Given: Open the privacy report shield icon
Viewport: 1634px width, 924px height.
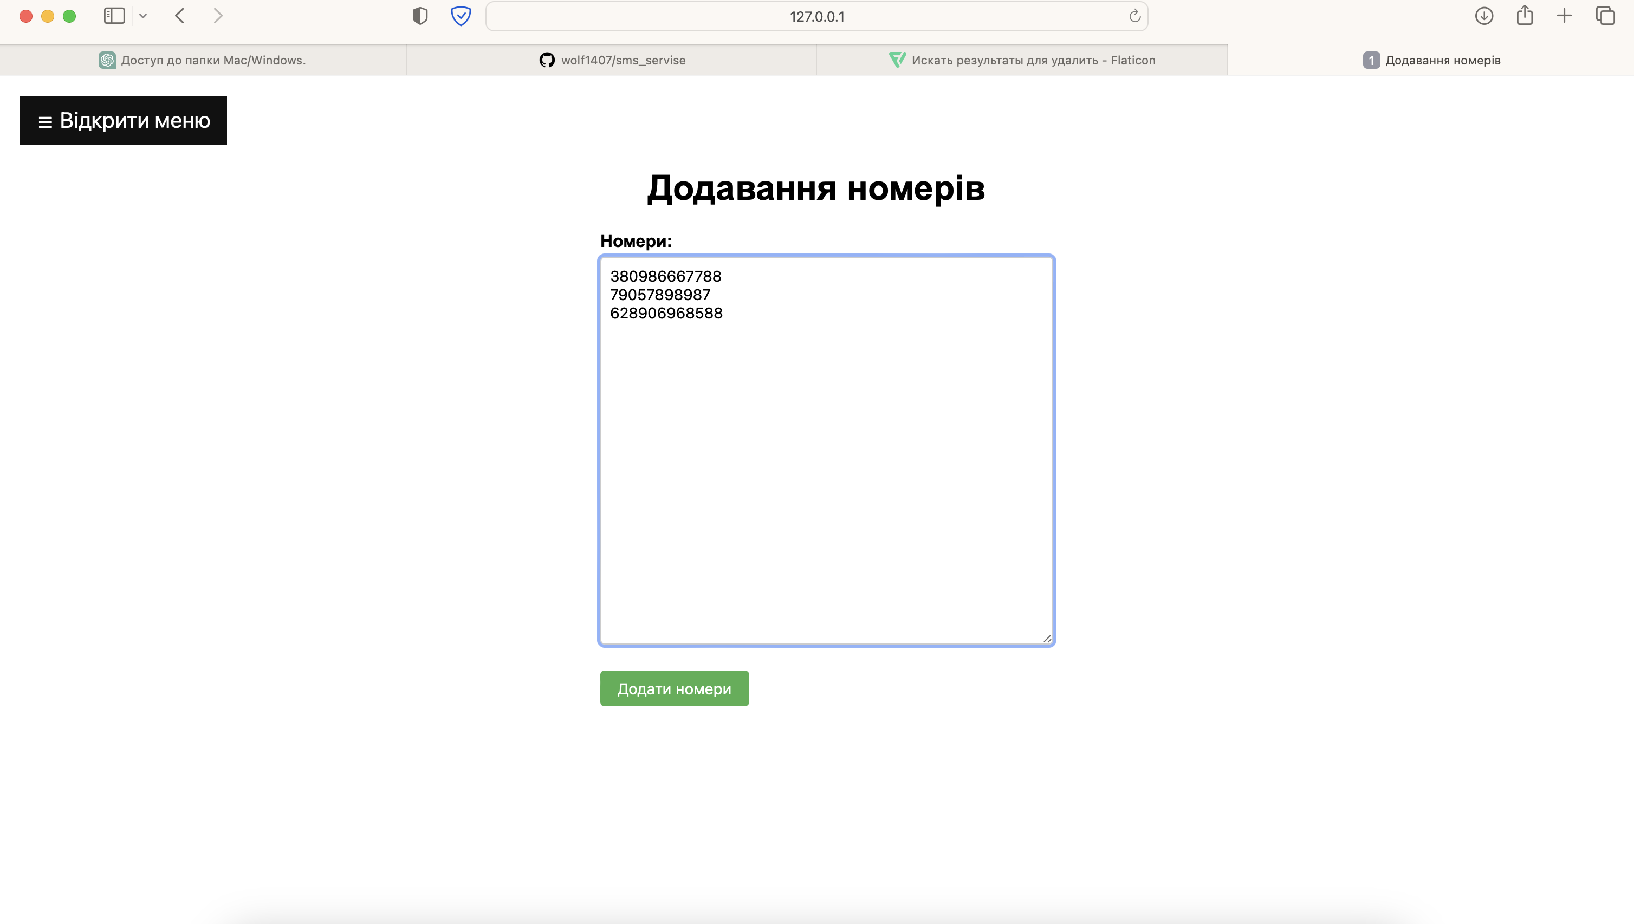Looking at the screenshot, I should coord(420,16).
